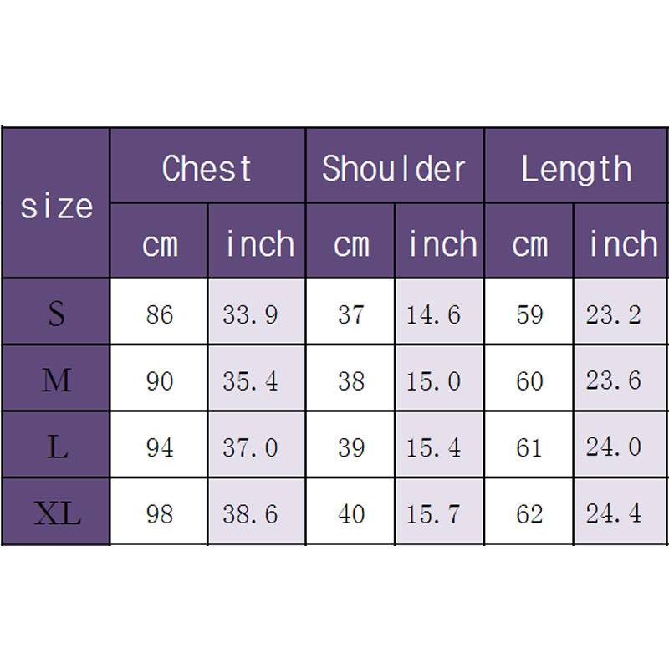
Task: Click the cm subheader under Chest
Action: [160, 243]
